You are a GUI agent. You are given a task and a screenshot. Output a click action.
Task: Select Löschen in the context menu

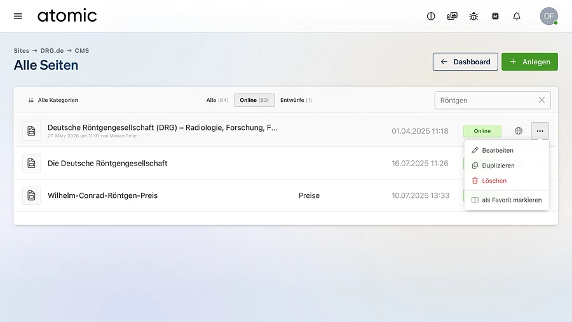click(x=494, y=181)
